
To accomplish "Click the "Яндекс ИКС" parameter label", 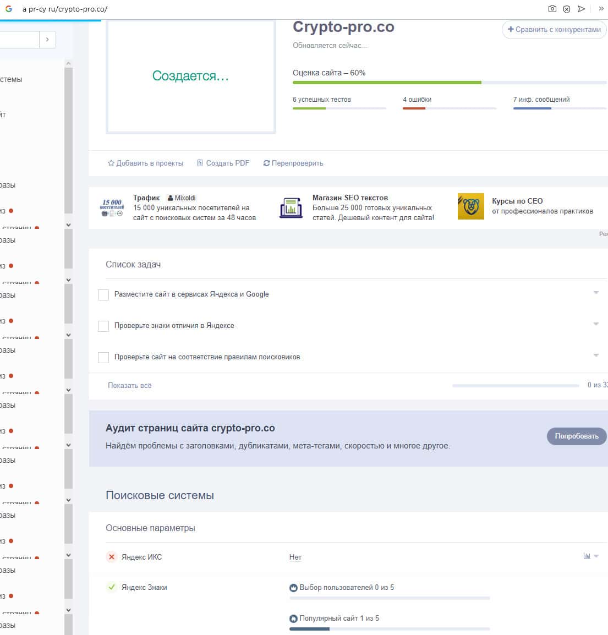I will pos(142,557).
